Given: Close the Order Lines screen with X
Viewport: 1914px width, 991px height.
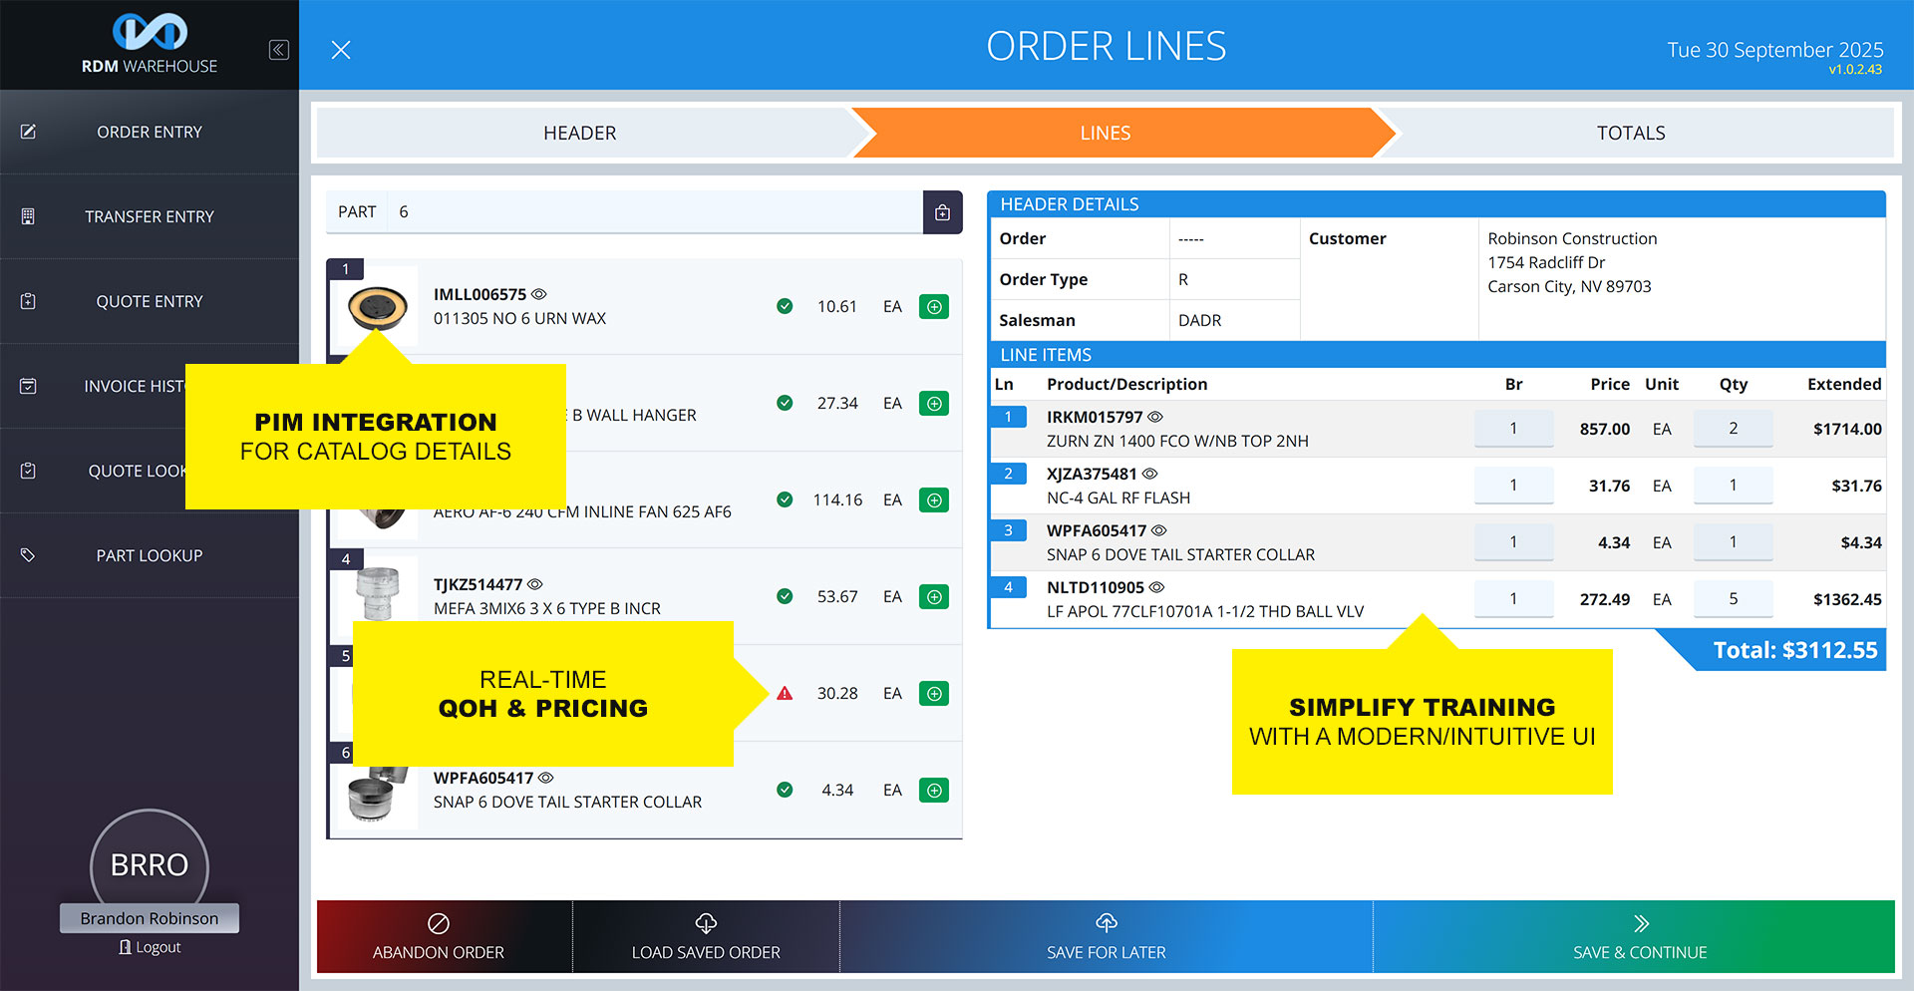Looking at the screenshot, I should (341, 50).
